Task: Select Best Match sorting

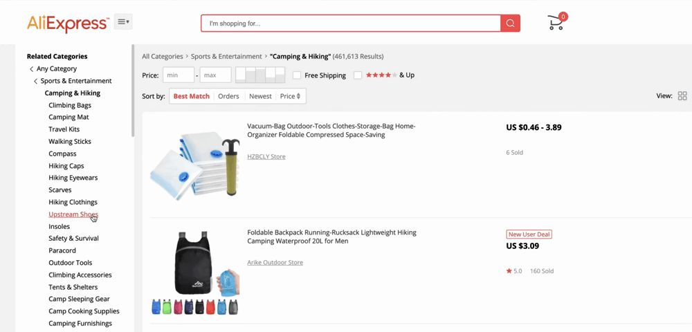Action: pos(191,96)
